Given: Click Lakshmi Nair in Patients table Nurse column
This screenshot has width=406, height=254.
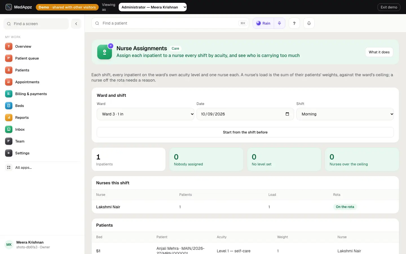Looking at the screenshot, I should [x=349, y=251].
